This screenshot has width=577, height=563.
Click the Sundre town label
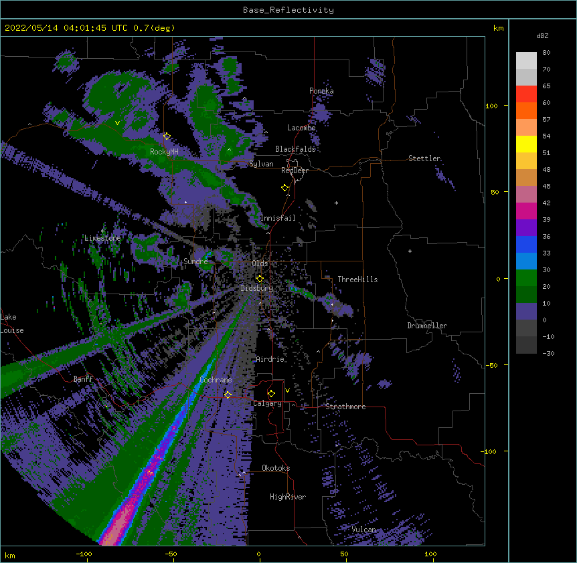(195, 261)
